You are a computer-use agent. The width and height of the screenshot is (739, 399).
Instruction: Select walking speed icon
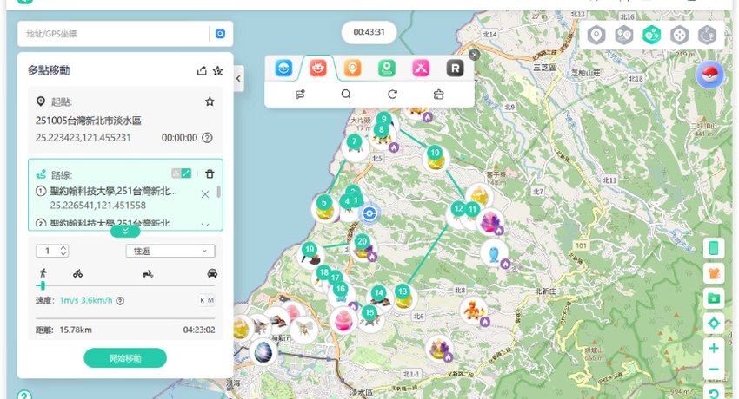43,272
